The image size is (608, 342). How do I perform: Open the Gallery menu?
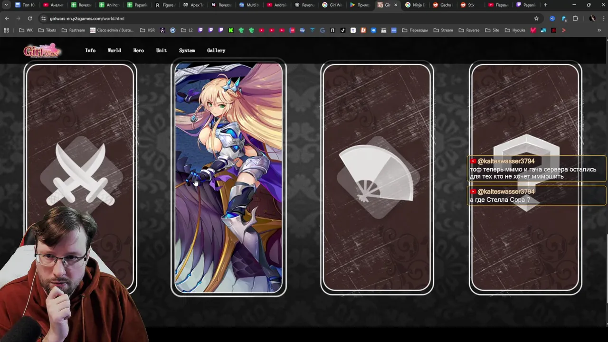(x=216, y=50)
